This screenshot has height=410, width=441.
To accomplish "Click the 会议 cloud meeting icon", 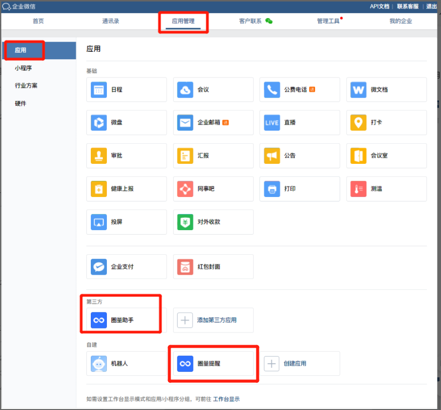I will (x=185, y=90).
